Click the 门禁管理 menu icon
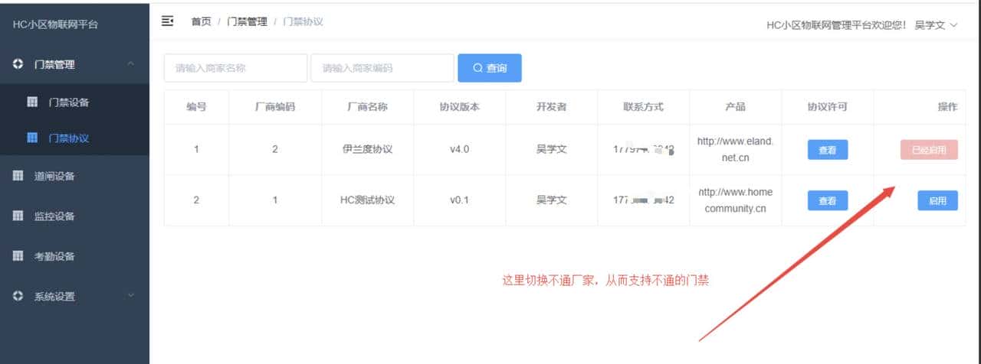 [x=18, y=64]
